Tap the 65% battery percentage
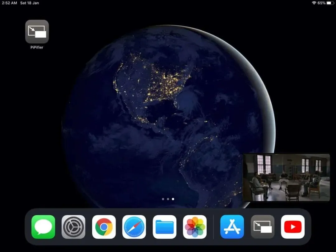The image size is (336, 252). (321, 3)
